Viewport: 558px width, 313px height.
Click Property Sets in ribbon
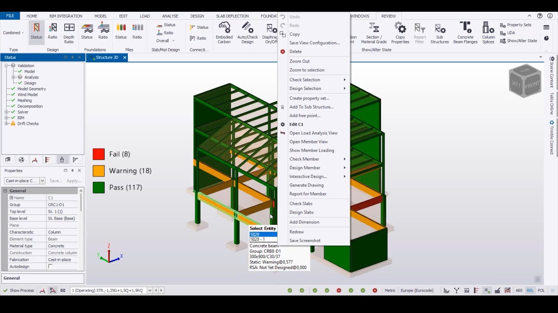[516, 25]
